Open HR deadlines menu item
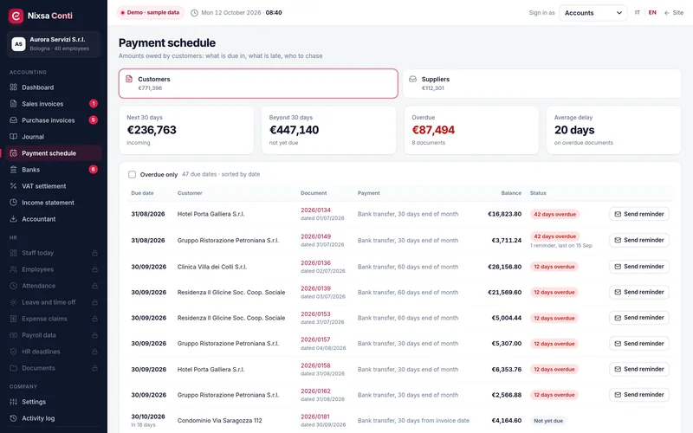 pos(54,352)
